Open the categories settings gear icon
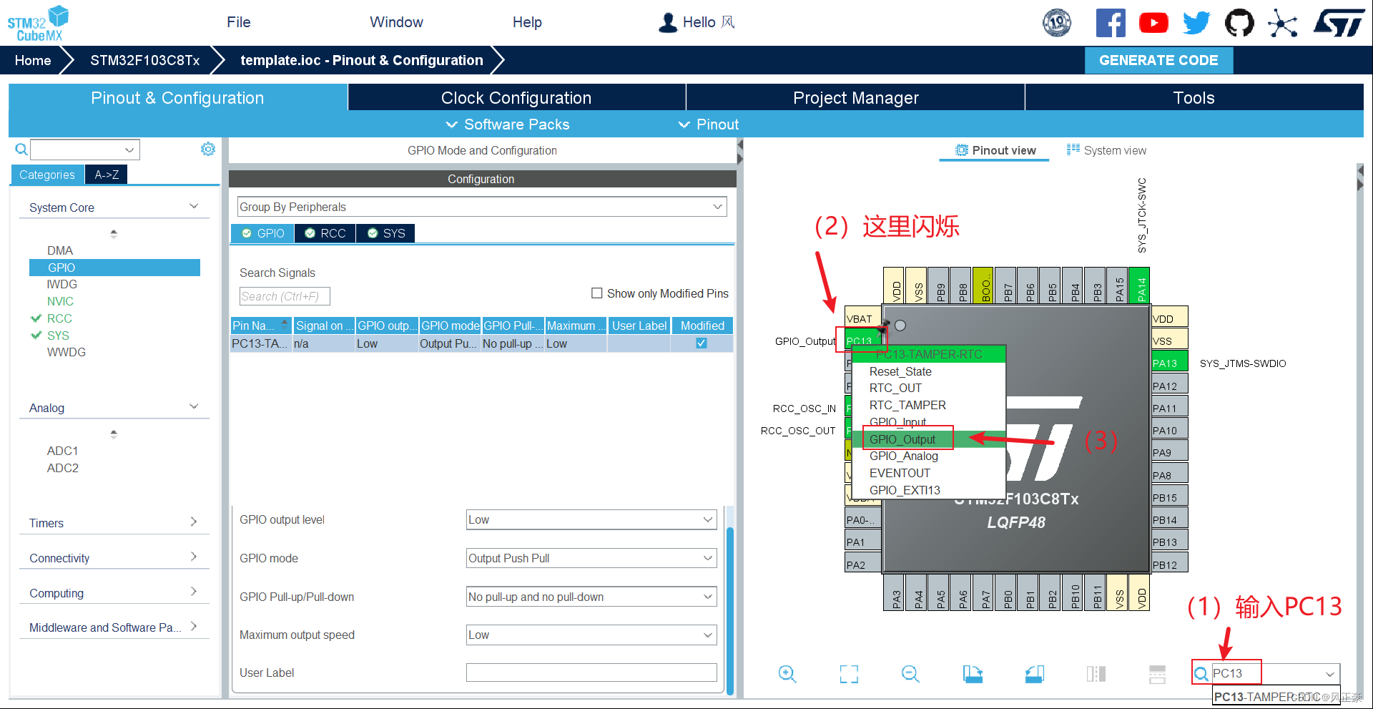 (208, 149)
